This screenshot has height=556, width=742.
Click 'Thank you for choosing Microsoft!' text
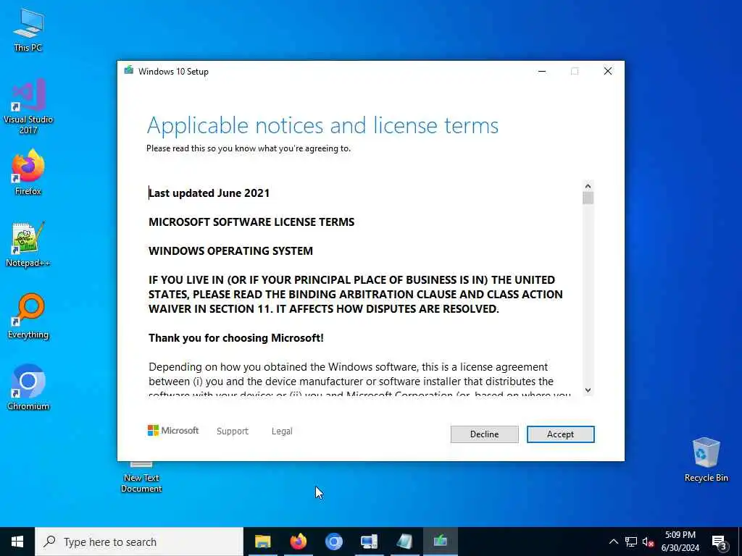coord(236,337)
